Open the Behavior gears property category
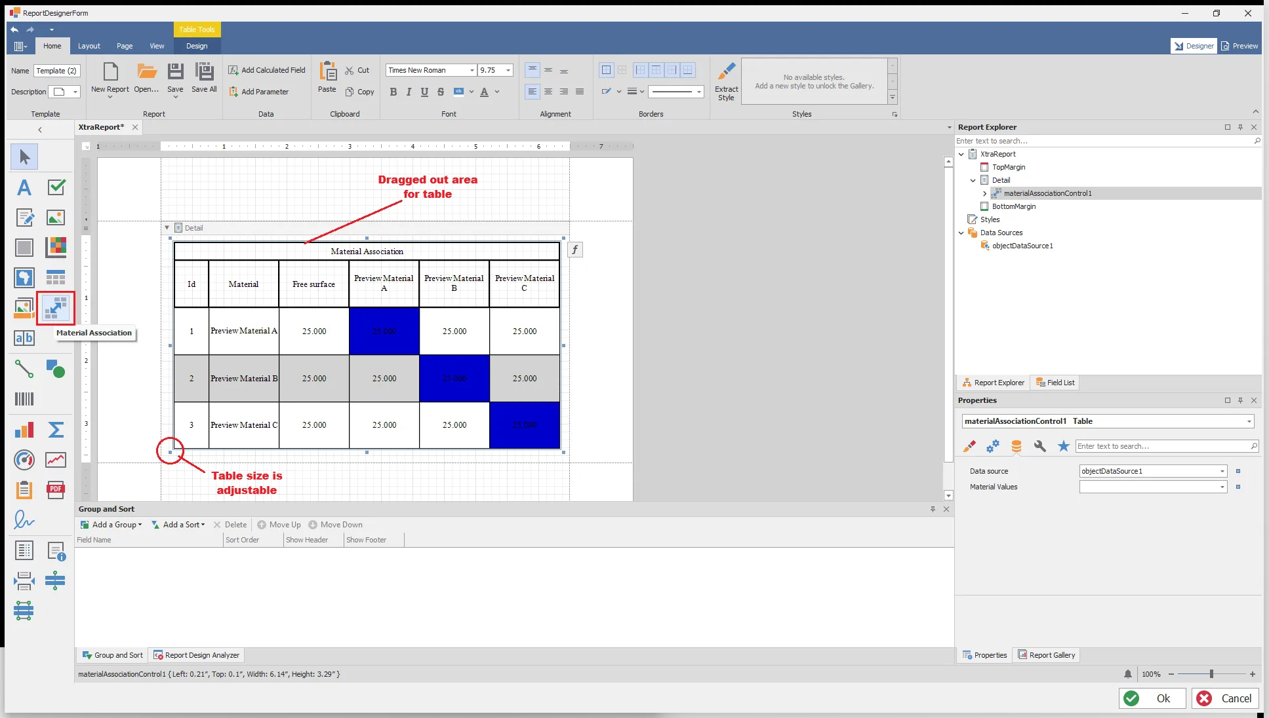The height and width of the screenshot is (718, 1269). pyautogui.click(x=992, y=446)
